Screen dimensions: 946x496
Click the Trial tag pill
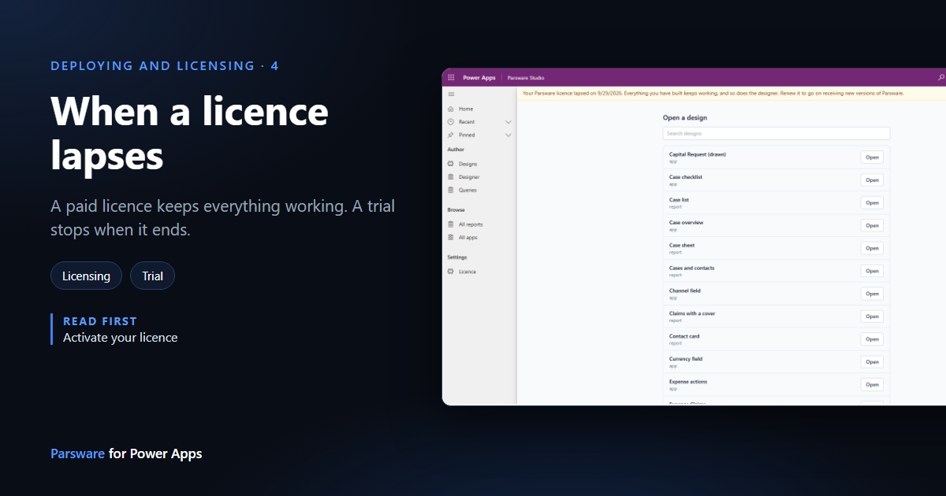coord(153,276)
